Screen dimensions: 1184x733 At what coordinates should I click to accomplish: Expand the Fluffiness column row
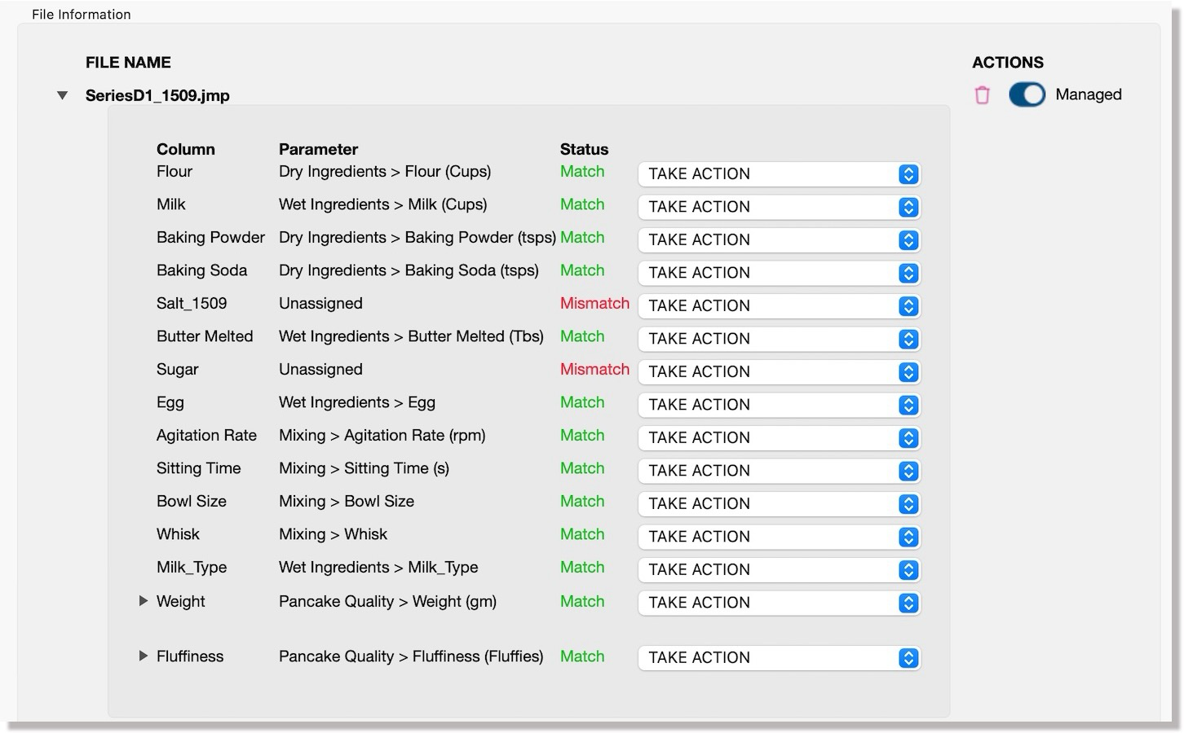pos(144,656)
